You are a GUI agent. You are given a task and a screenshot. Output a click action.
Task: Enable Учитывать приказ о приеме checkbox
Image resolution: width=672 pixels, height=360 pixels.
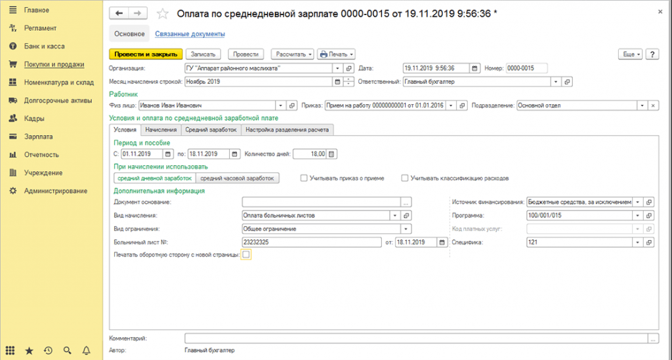(303, 178)
